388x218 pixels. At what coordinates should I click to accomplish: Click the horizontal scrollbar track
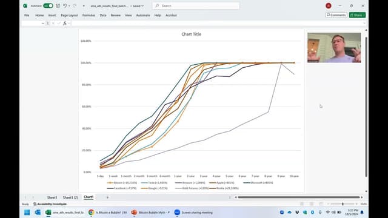(299, 197)
